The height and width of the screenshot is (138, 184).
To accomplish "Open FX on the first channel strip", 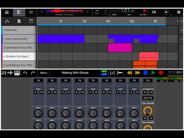I will pyautogui.click(x=38, y=80).
